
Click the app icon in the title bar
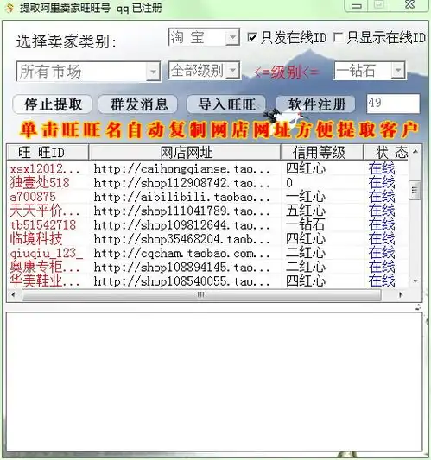[x=9, y=8]
